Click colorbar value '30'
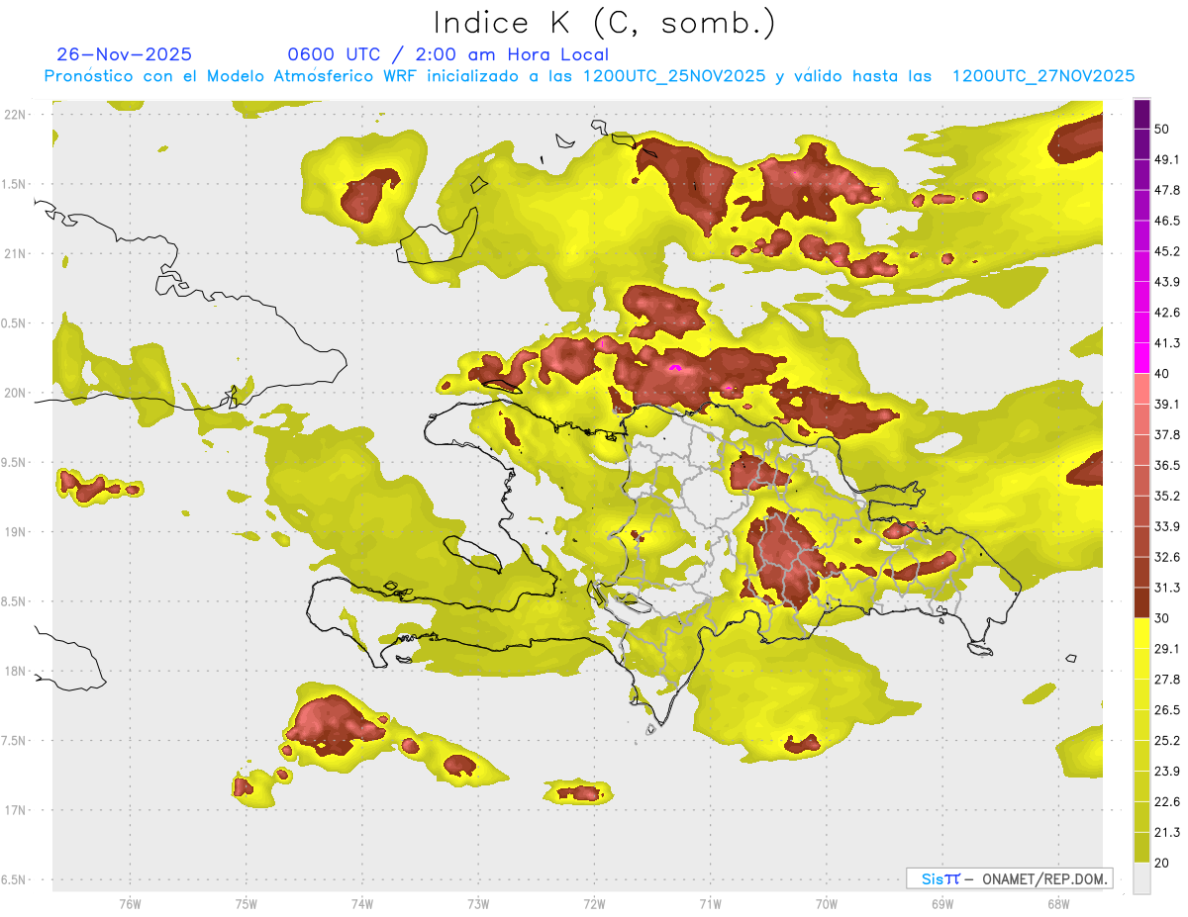The height and width of the screenshot is (917, 1188). [1162, 618]
